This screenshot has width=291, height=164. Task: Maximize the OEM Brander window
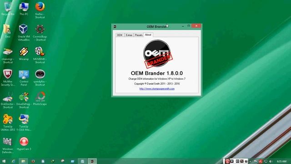[189, 26]
